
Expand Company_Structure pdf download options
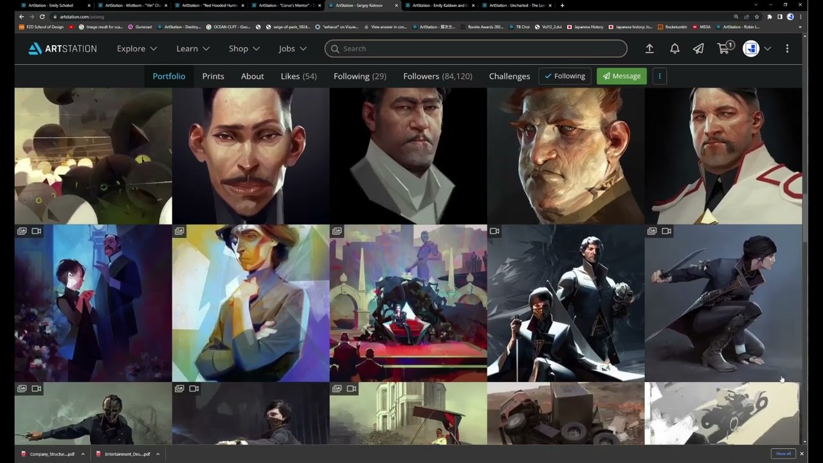[82, 454]
